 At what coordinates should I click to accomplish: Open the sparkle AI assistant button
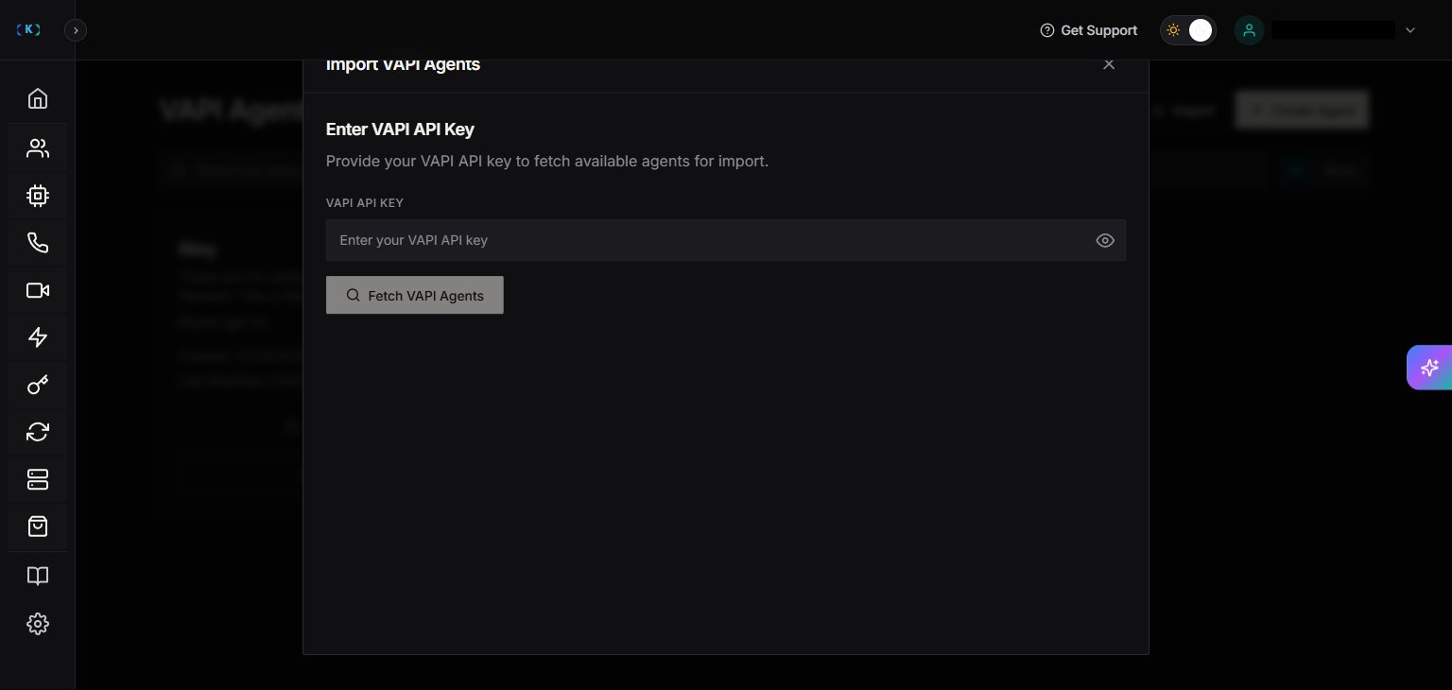pyautogui.click(x=1429, y=368)
